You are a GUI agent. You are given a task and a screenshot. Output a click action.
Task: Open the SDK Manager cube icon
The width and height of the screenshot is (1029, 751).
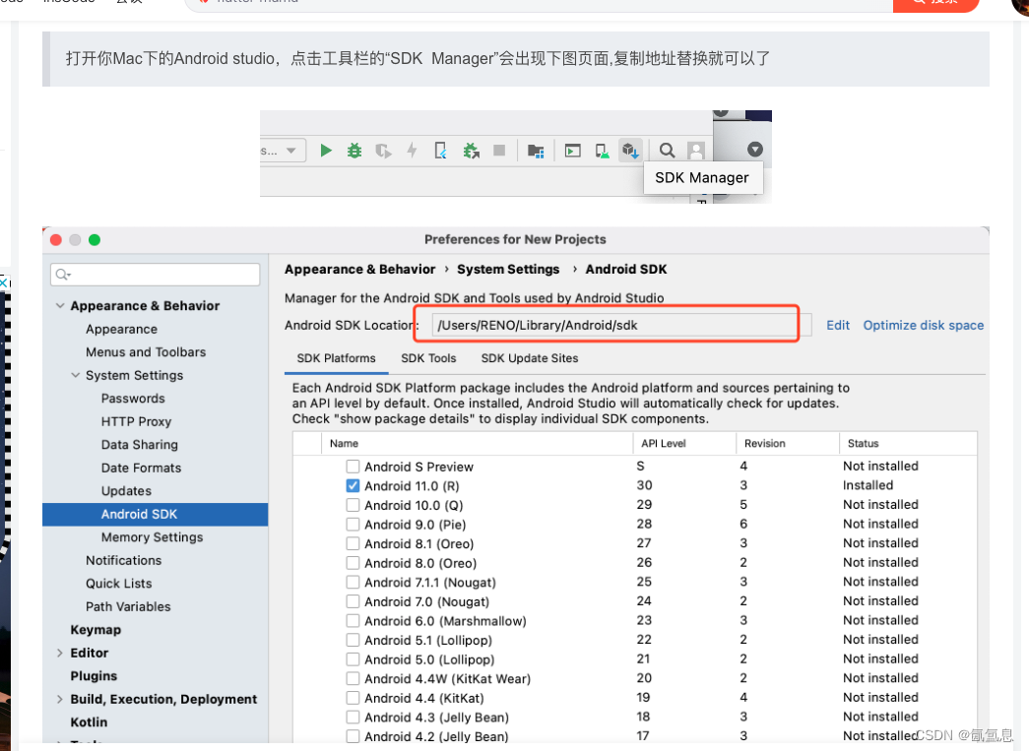pos(630,151)
